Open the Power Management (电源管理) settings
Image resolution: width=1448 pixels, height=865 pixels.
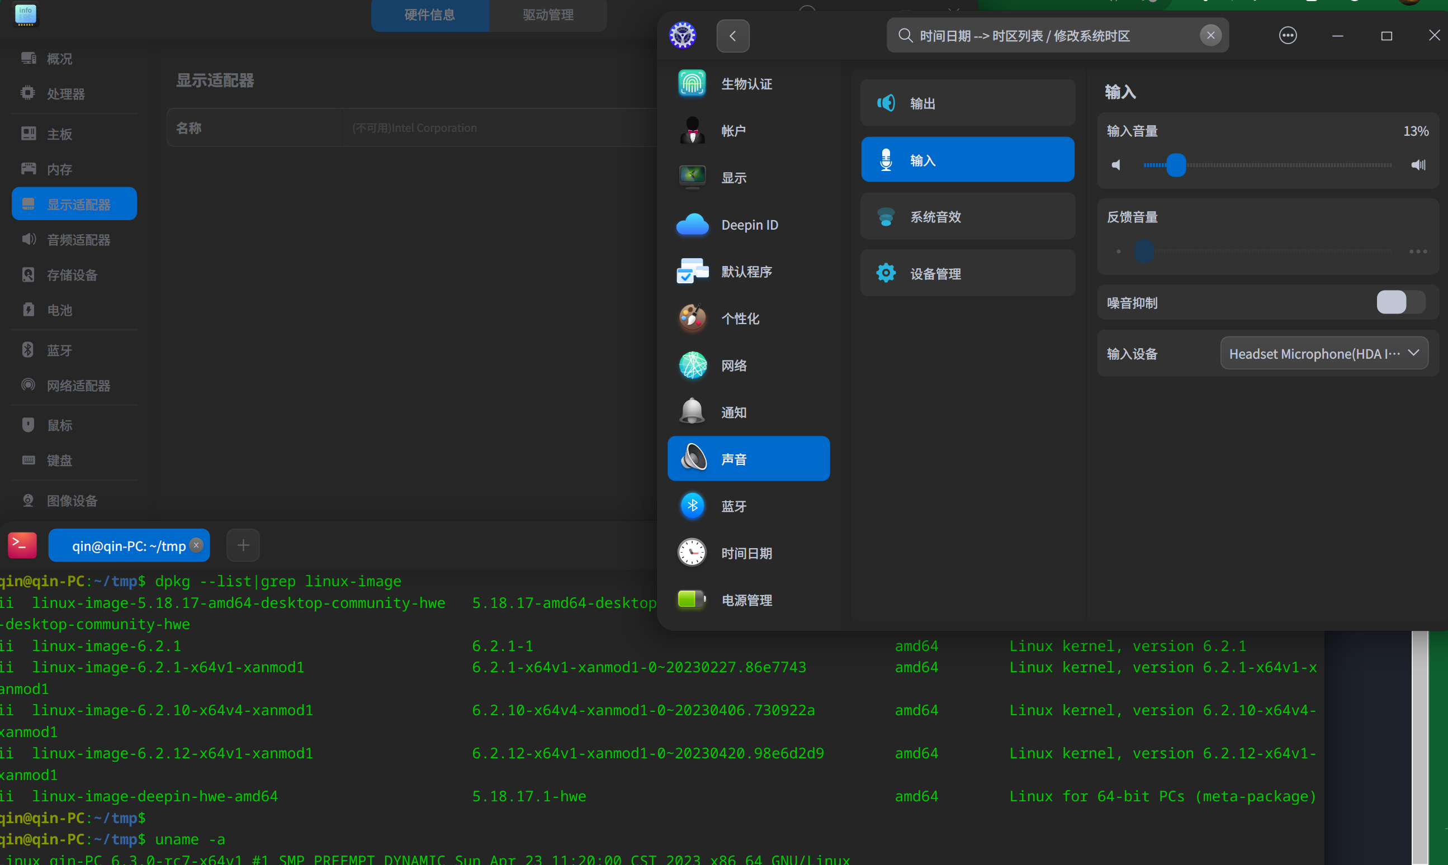[747, 600]
